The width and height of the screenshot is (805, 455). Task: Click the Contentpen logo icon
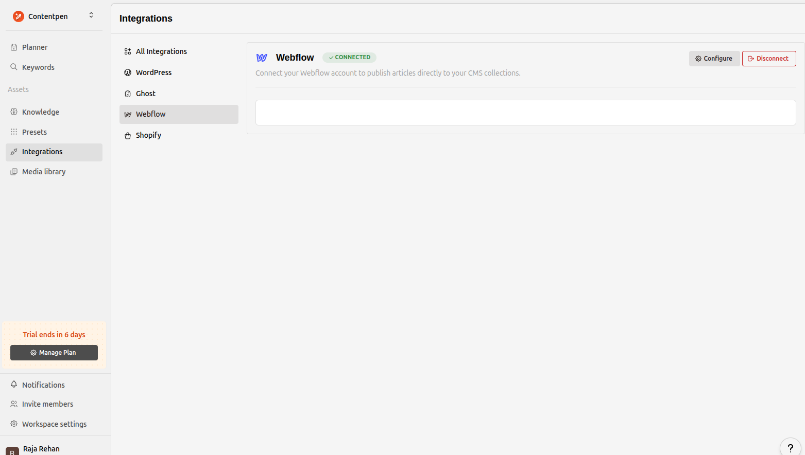(x=19, y=16)
